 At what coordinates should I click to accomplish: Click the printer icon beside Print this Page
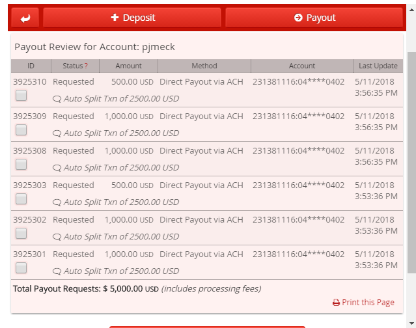(336, 303)
